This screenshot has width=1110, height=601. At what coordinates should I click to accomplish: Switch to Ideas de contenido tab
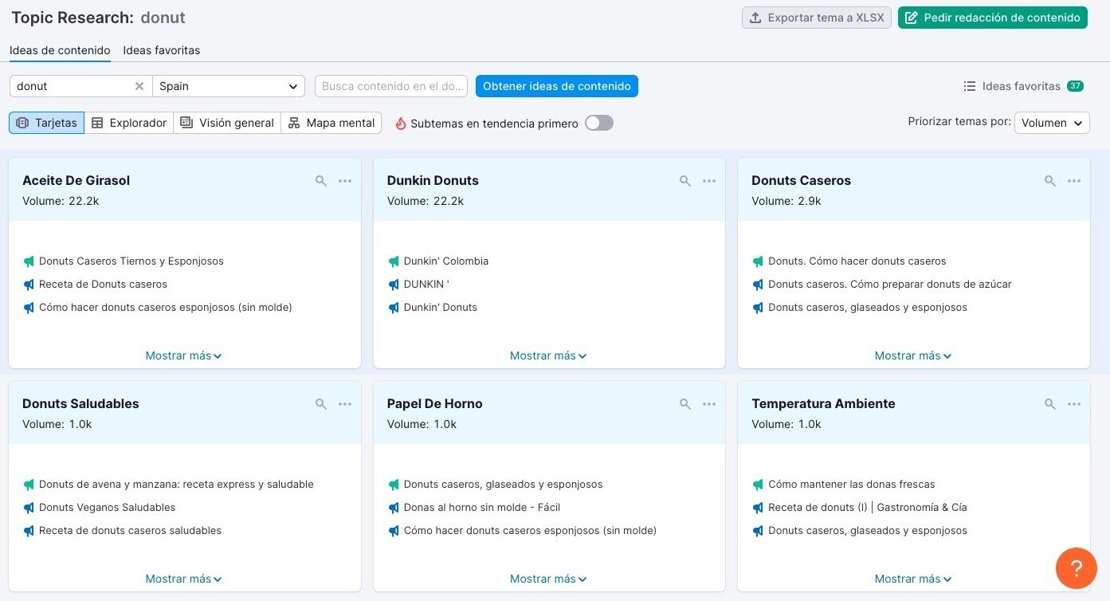coord(60,50)
